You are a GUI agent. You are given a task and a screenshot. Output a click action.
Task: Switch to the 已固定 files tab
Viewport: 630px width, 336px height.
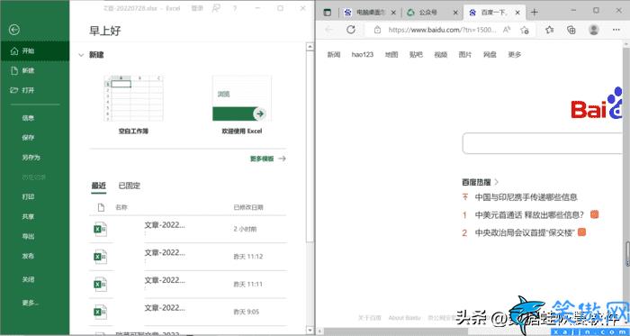(x=130, y=186)
